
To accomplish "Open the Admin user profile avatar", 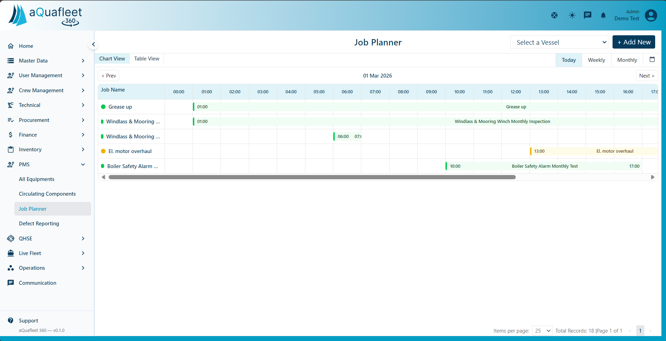I will pyautogui.click(x=651, y=15).
